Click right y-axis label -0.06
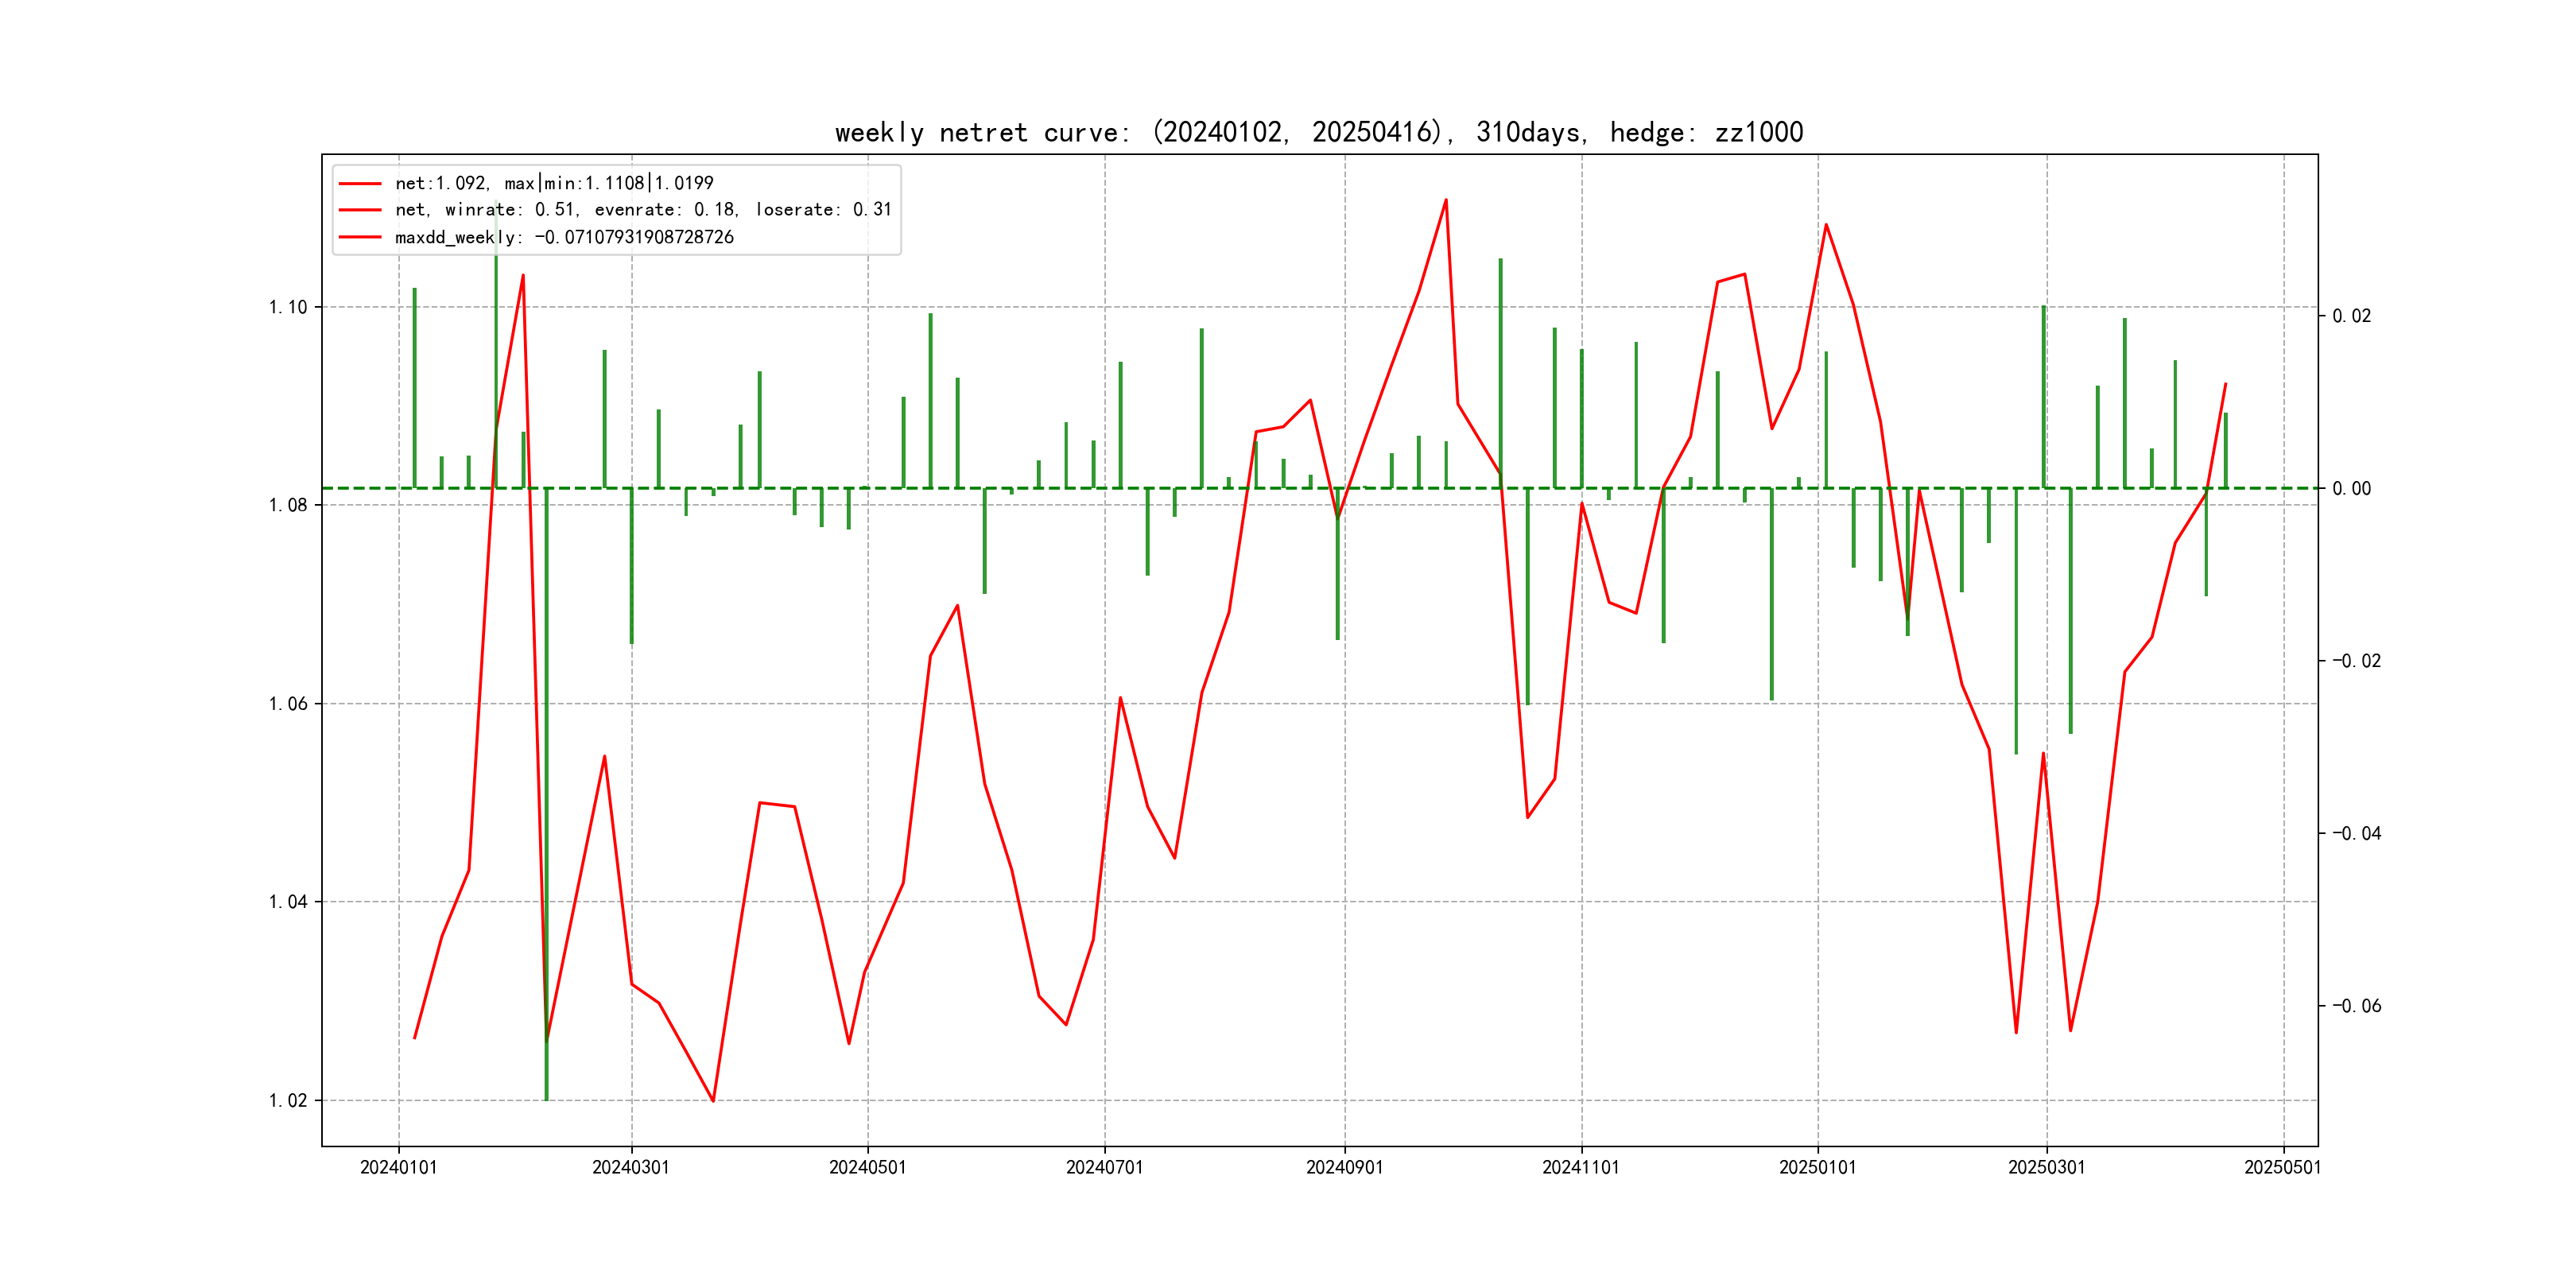Image resolution: width=2576 pixels, height=1288 pixels. 2356,1006
